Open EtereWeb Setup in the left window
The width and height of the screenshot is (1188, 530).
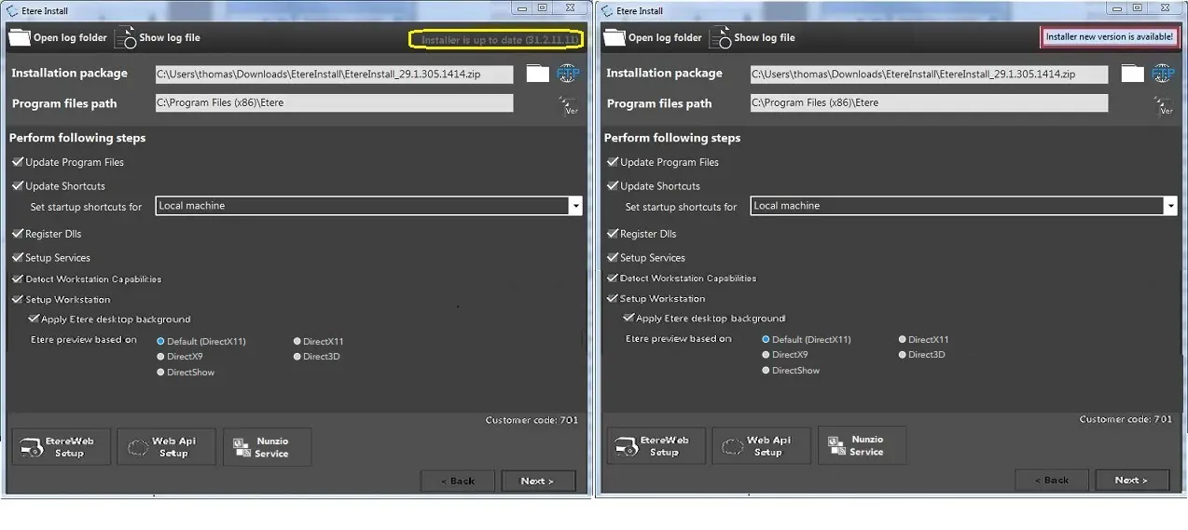[61, 447]
